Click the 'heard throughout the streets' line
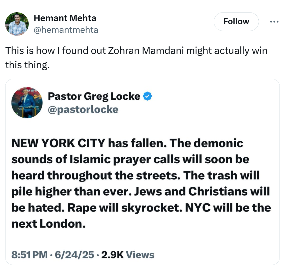This screenshot has height=272, width=285. pyautogui.click(x=96, y=176)
